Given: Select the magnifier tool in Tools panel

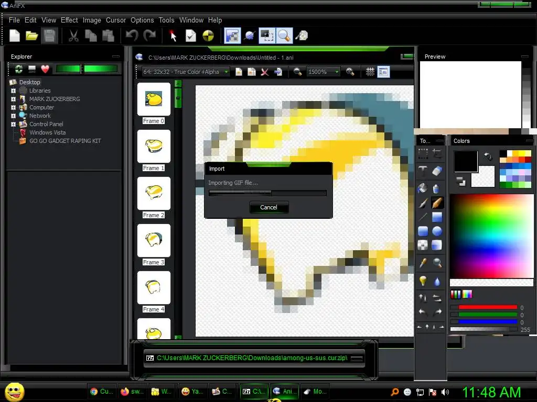Looking at the screenshot, I should click(x=437, y=263).
